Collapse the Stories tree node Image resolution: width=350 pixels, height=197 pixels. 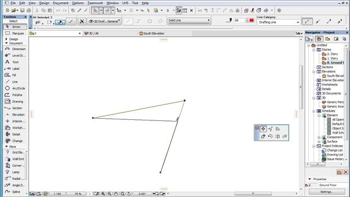[x=313, y=50]
